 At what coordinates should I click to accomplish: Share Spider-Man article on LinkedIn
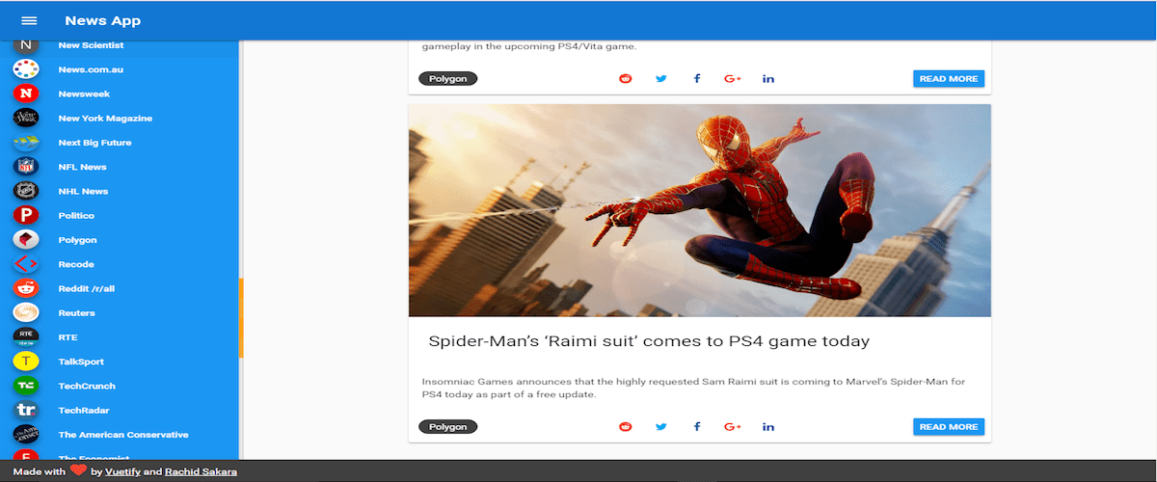point(768,426)
